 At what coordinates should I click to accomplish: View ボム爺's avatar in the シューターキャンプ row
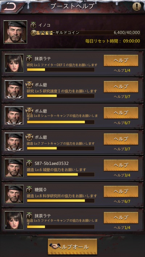(14, 116)
